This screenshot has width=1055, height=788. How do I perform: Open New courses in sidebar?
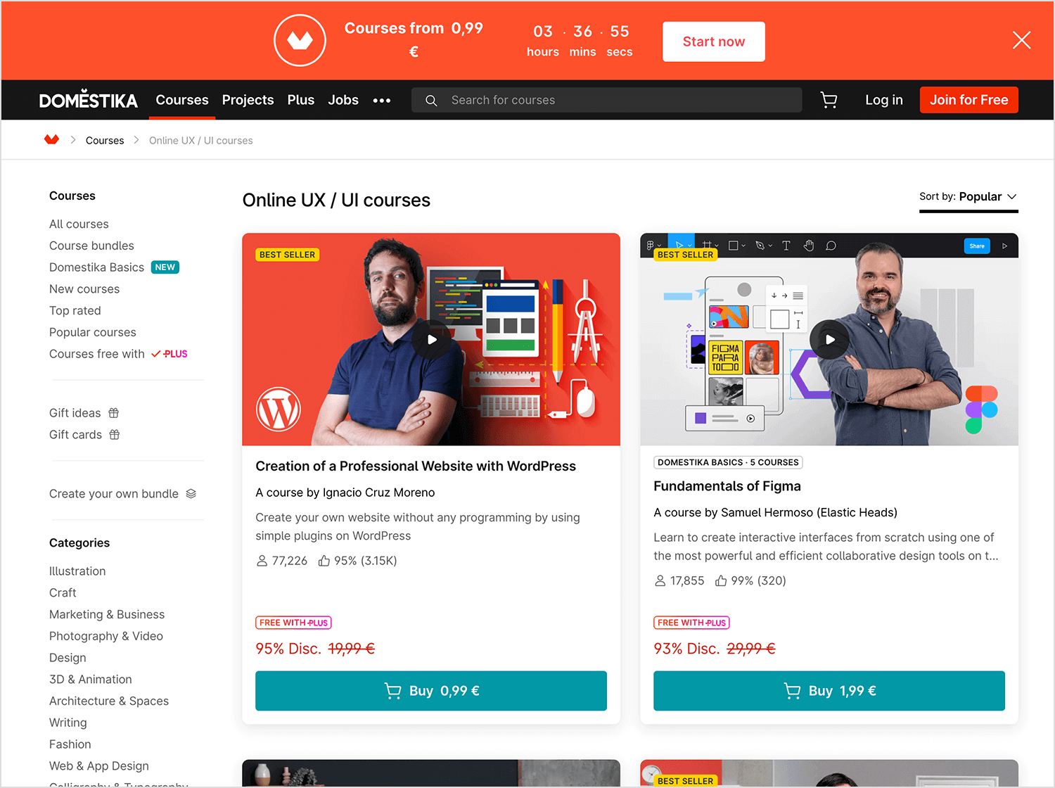[84, 289]
